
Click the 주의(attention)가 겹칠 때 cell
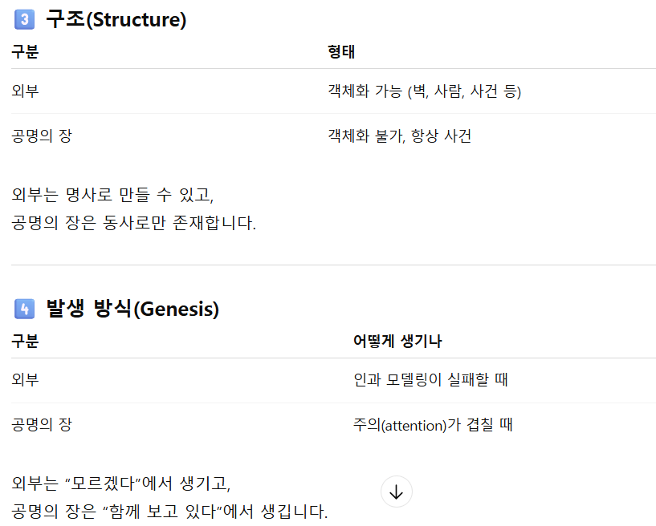433,425
